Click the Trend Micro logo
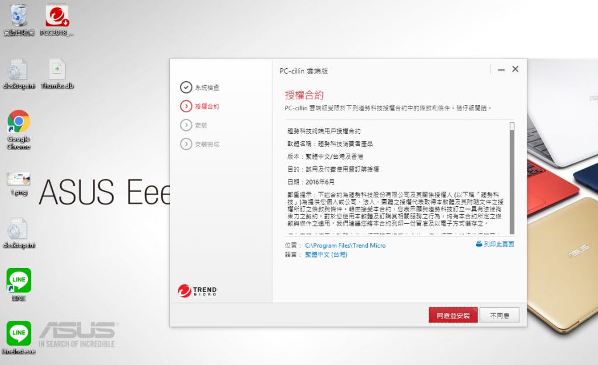Viewport: 598px width, 365px height. (197, 291)
